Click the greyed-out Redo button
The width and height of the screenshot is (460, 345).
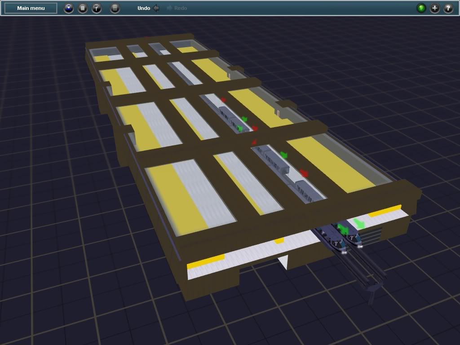click(x=177, y=8)
